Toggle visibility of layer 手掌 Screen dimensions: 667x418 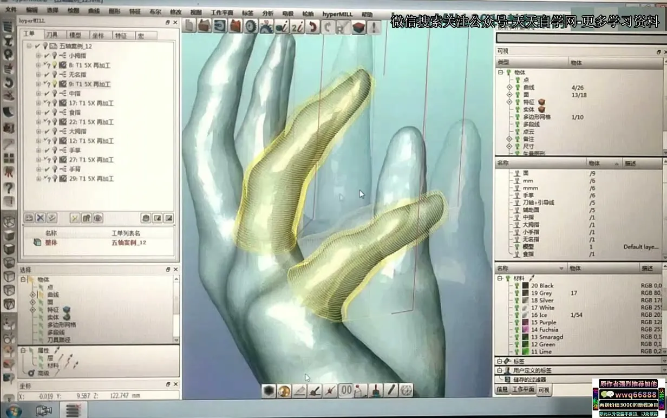coord(517,195)
